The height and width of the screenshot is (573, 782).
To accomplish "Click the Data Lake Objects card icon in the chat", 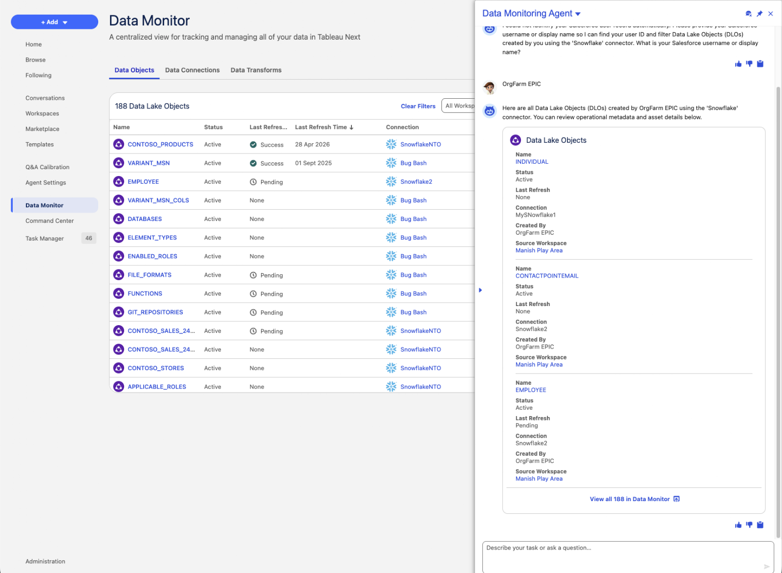I will coord(516,140).
